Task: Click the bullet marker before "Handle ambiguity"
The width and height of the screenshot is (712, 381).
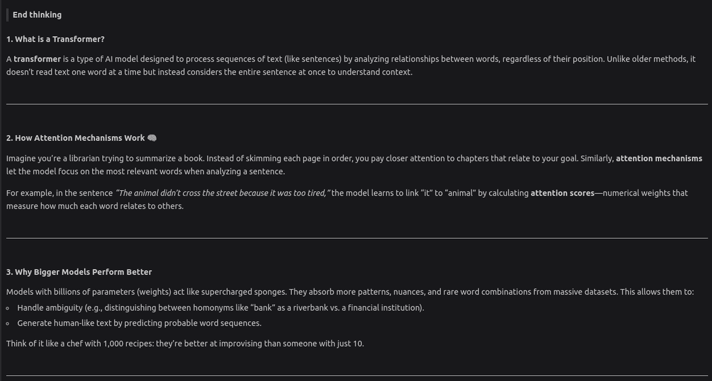Action: click(7, 308)
